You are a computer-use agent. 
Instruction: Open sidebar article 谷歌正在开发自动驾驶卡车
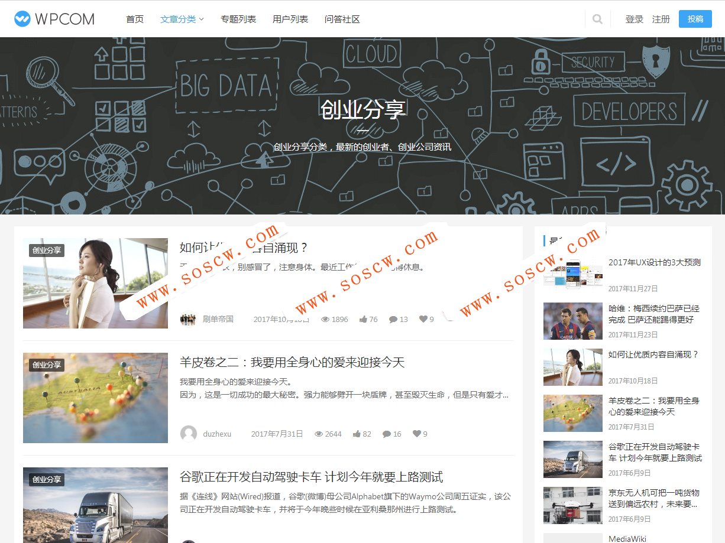tap(655, 452)
